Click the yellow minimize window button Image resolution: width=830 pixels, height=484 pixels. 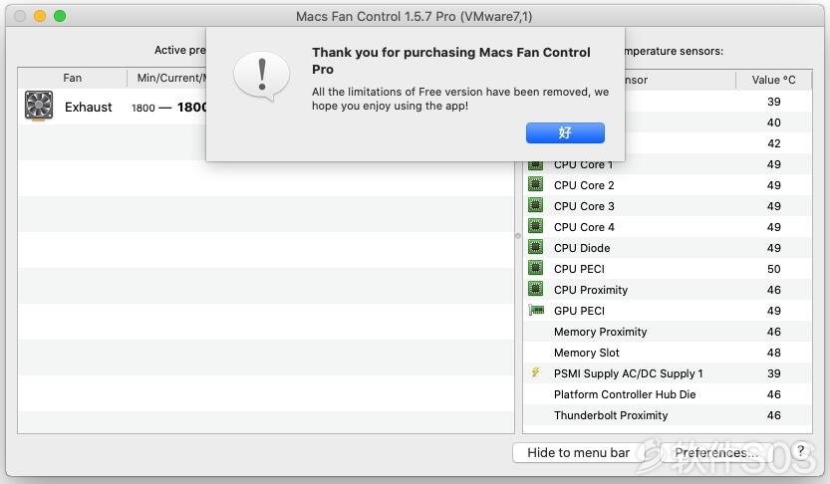click(40, 16)
